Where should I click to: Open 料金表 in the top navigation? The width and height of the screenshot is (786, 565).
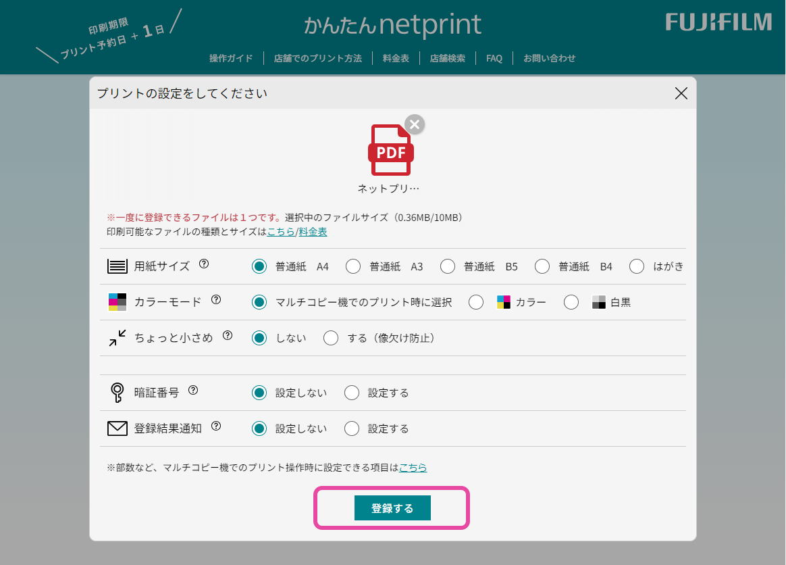click(x=396, y=58)
